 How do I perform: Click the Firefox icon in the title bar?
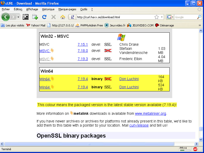[3, 3]
